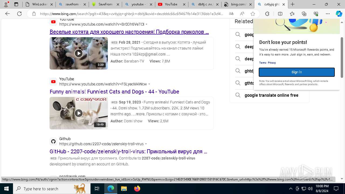The image size is (345, 194).
Task: Open a new tab with plus button
Action: coord(292,4)
